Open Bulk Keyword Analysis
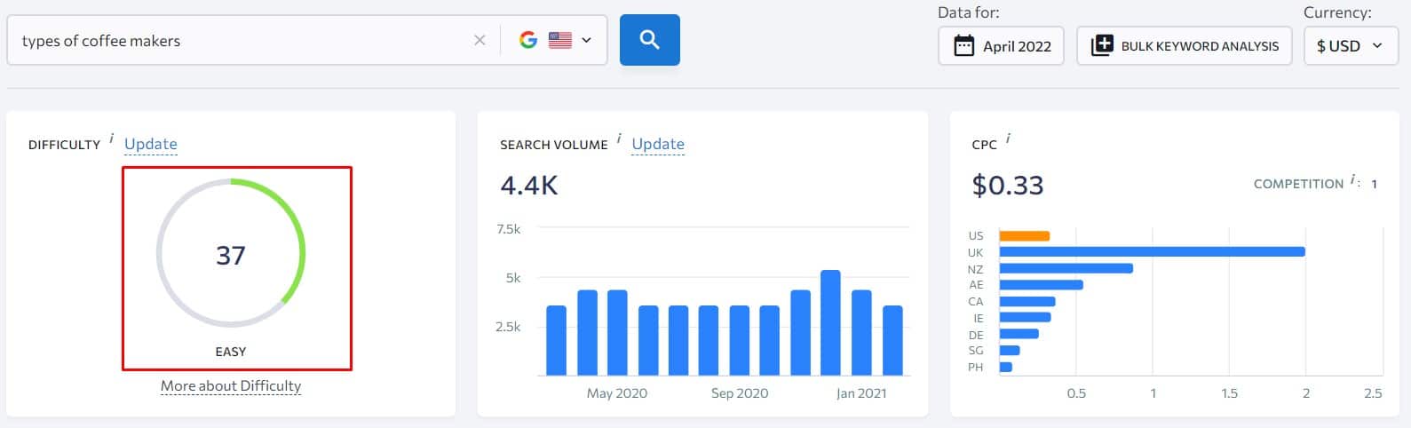1411x428 pixels. click(x=1185, y=45)
